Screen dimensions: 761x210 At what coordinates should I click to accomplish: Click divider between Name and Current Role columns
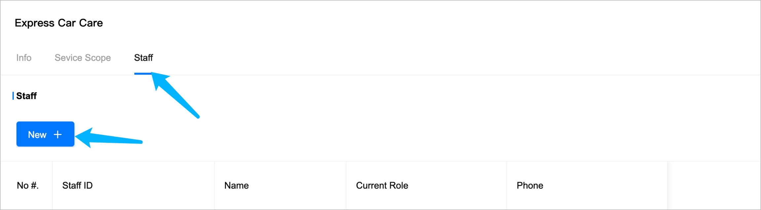(x=346, y=186)
